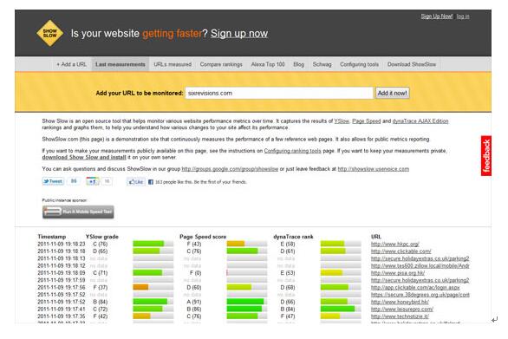Open the showslow.uservoice.com link
The height and width of the screenshot is (339, 508).
(374, 169)
